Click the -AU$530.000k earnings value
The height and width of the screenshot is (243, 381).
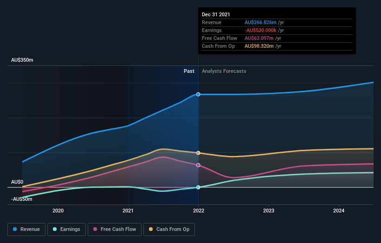click(260, 30)
